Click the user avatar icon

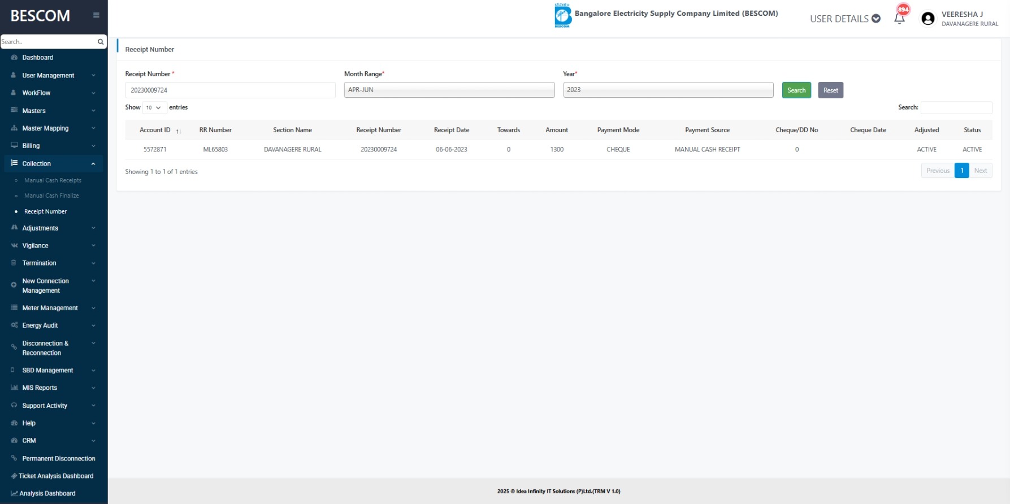coord(927,19)
